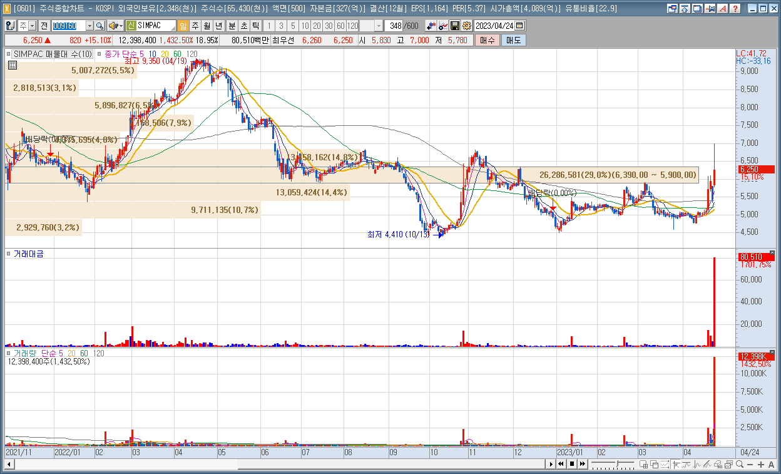Toggle the 신 button before SIMPAC
Screen dimensions: 781x474
tap(131, 26)
